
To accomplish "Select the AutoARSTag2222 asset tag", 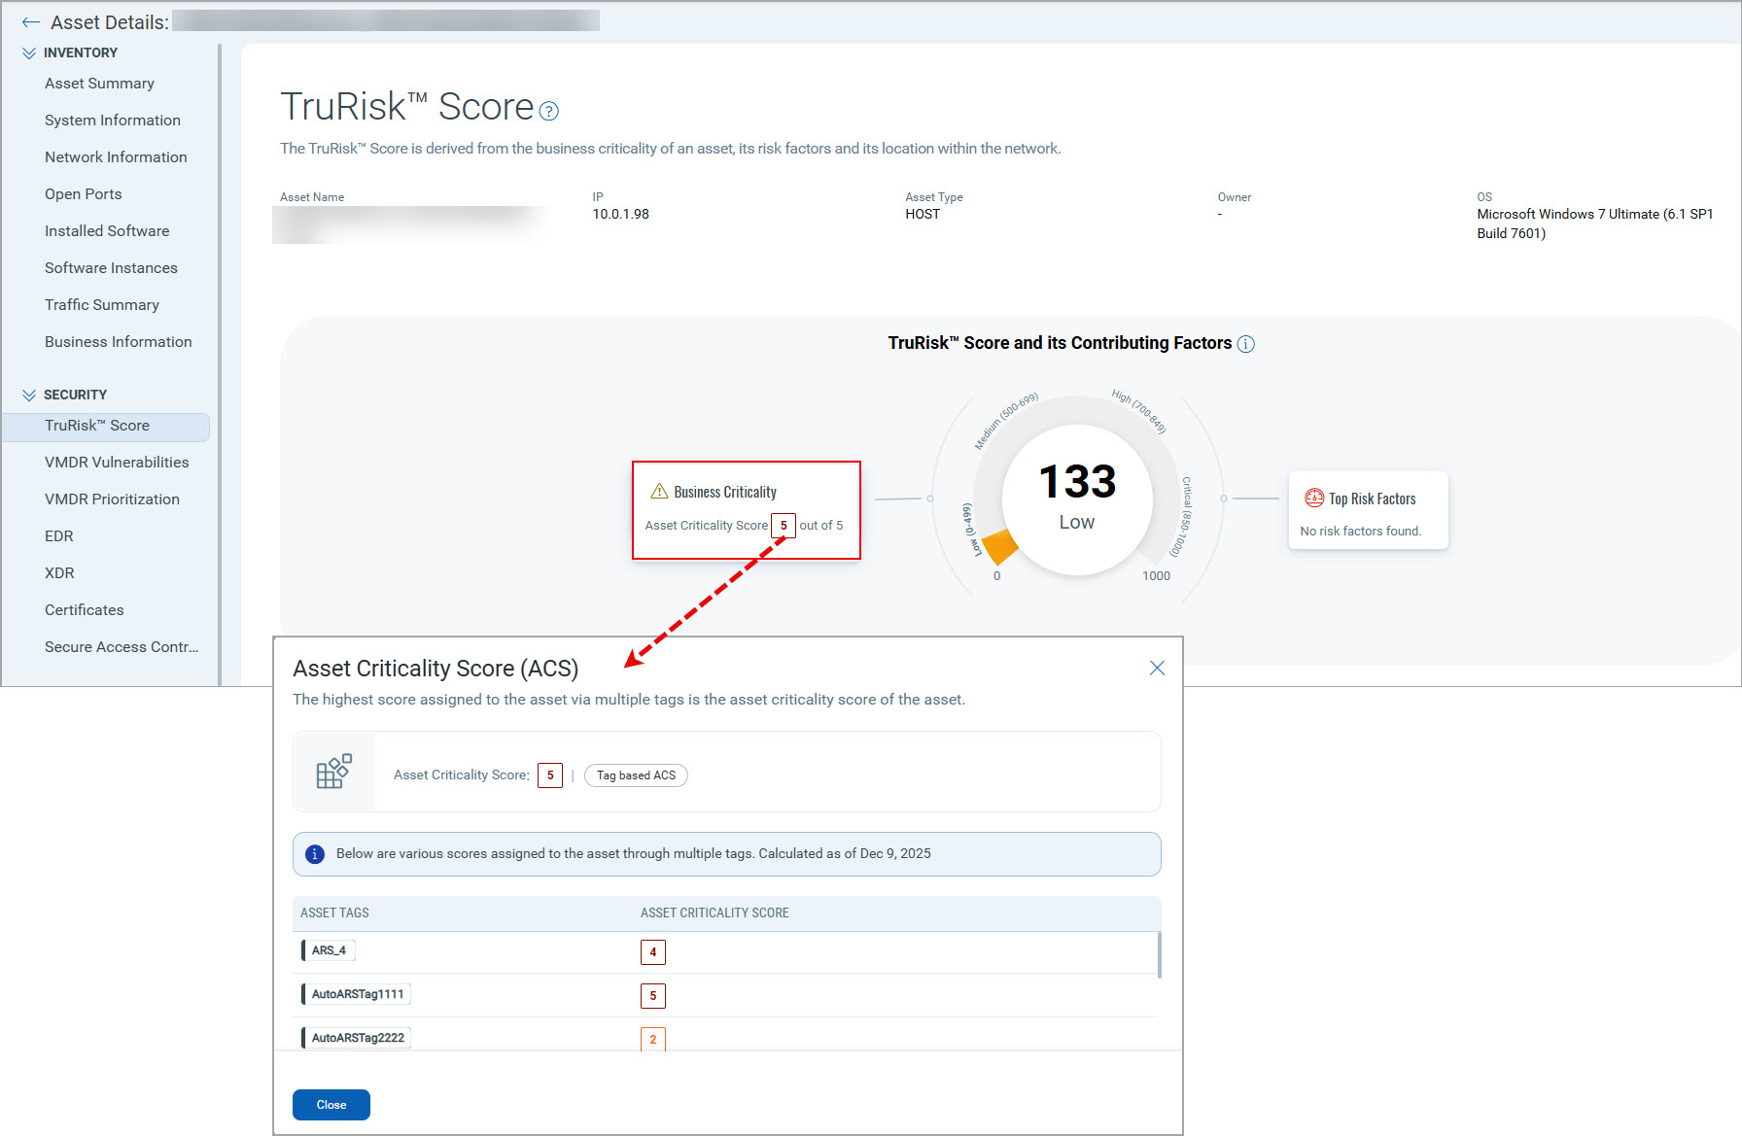I will tap(357, 1038).
